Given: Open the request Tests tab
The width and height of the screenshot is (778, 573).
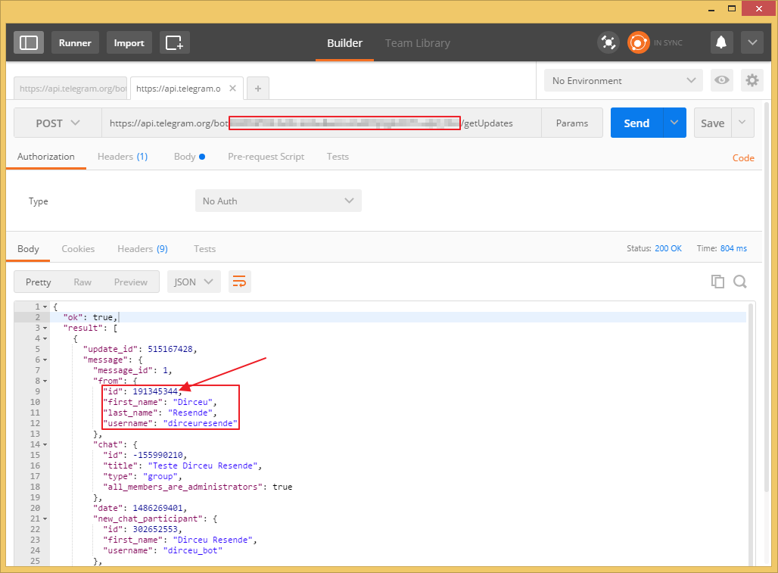Looking at the screenshot, I should [x=338, y=157].
